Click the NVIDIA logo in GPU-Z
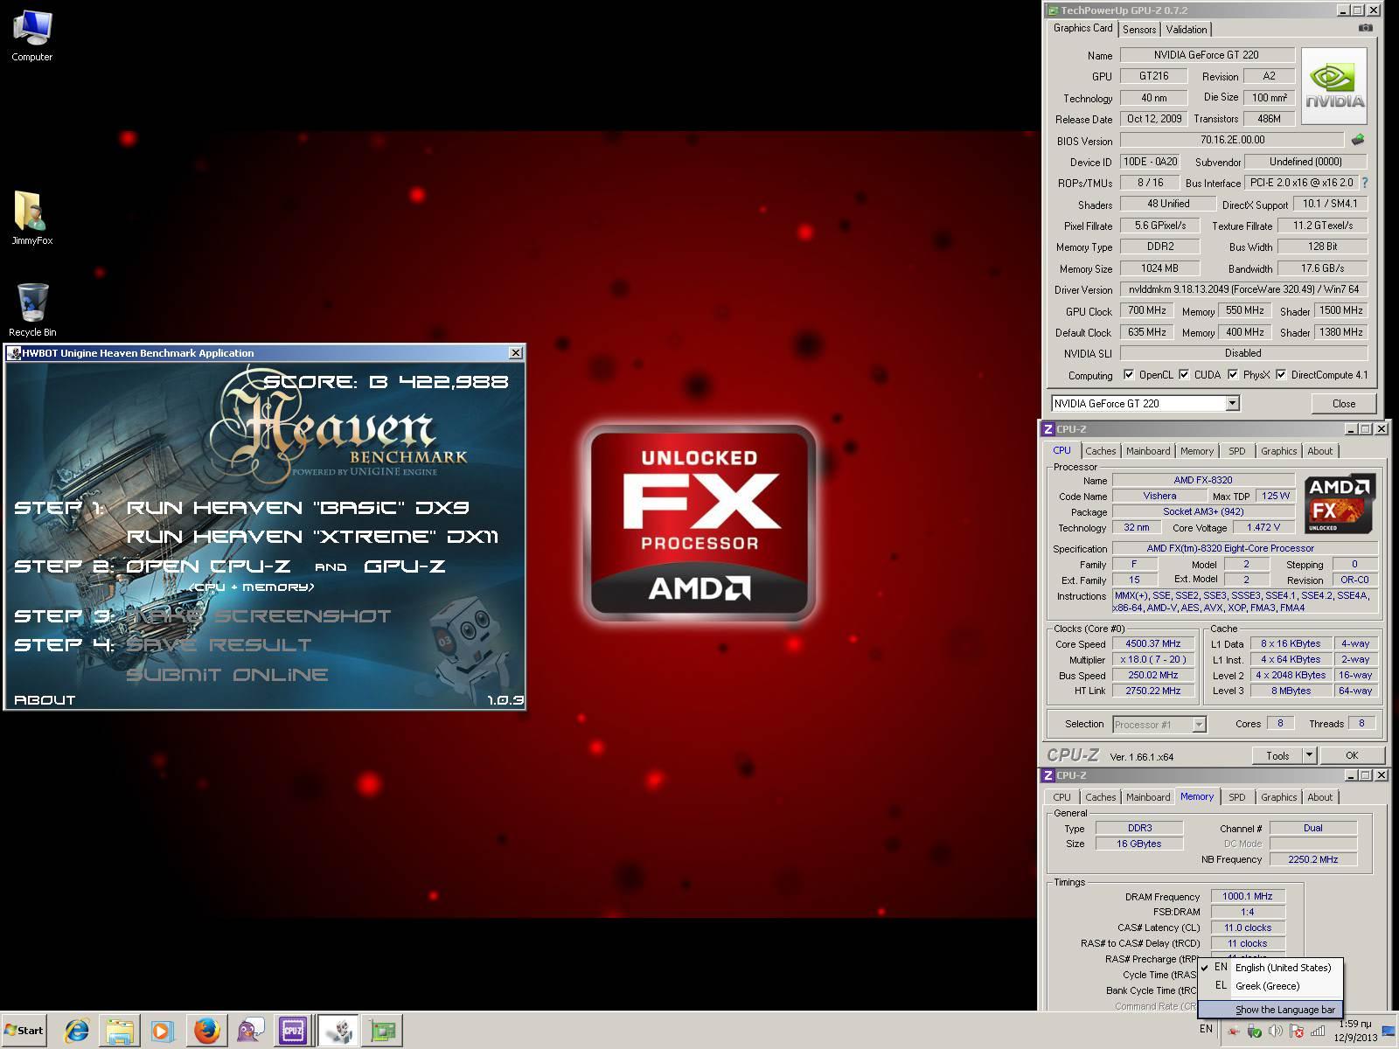This screenshot has height=1049, width=1399. (1334, 87)
